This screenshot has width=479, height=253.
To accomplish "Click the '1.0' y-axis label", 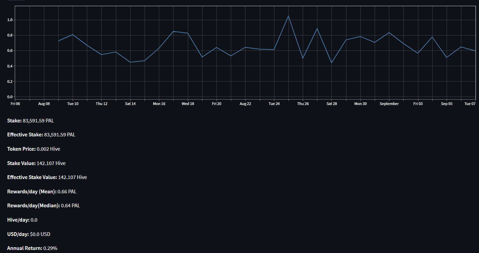I will pyautogui.click(x=10, y=20).
